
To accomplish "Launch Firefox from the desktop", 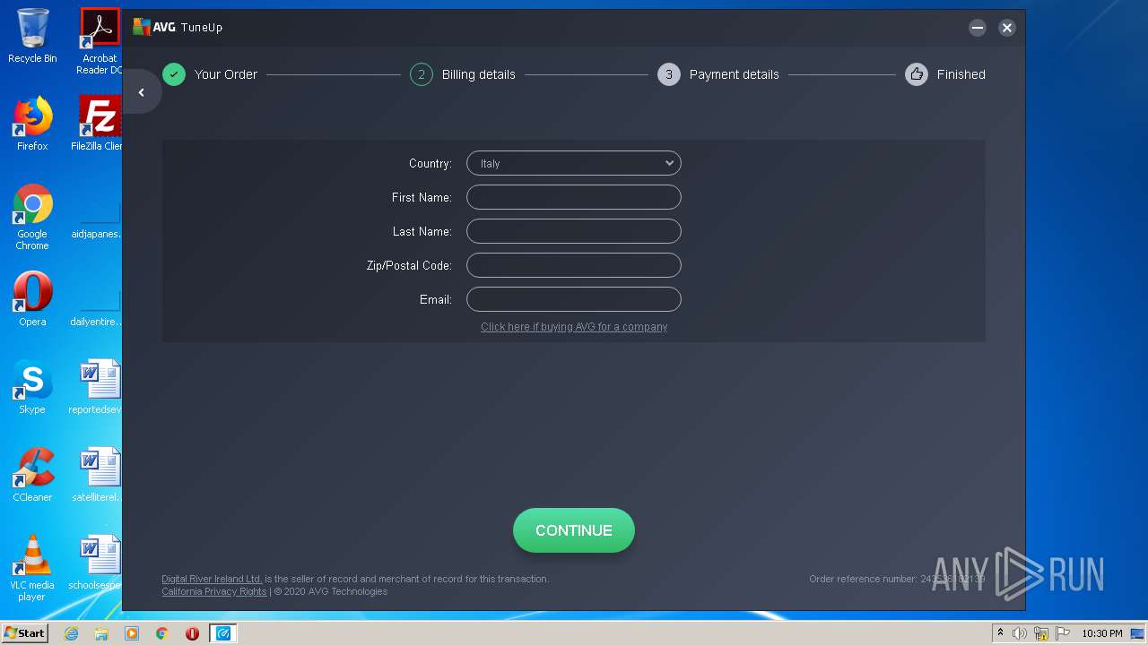I will [x=32, y=124].
